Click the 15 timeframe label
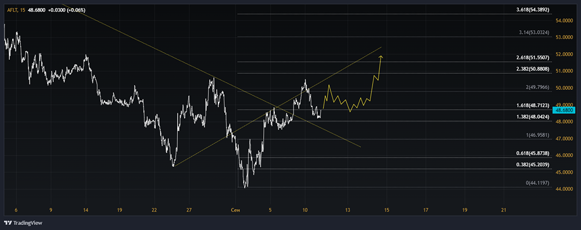 pos(23,10)
